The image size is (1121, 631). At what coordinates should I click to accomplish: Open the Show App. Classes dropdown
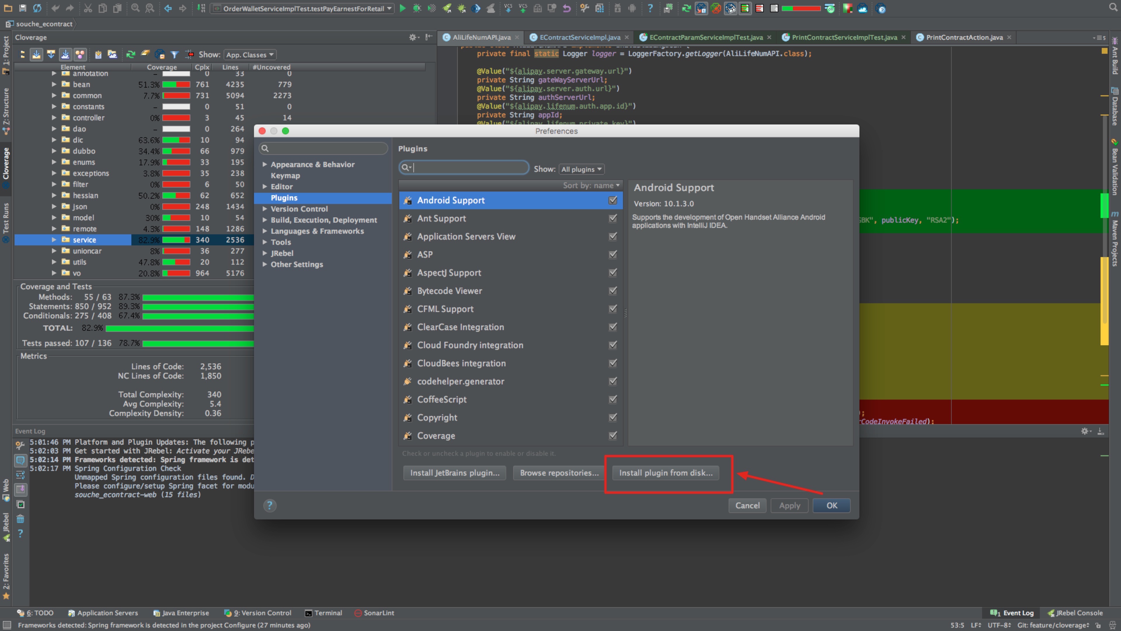(250, 54)
